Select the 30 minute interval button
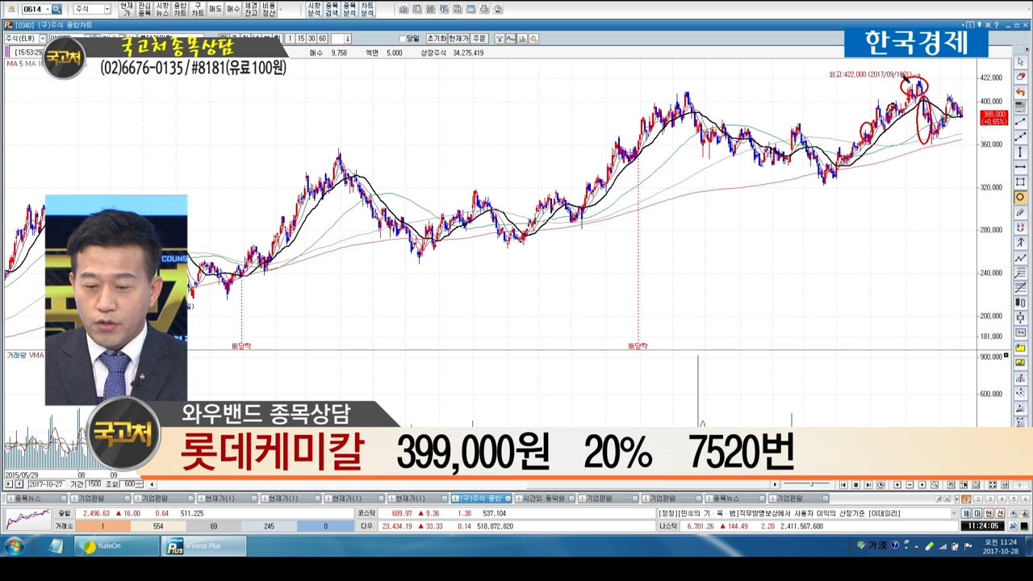The width and height of the screenshot is (1033, 581). coord(312,39)
